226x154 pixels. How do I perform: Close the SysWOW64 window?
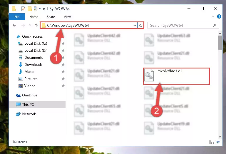pyautogui.click(x=216, y=9)
